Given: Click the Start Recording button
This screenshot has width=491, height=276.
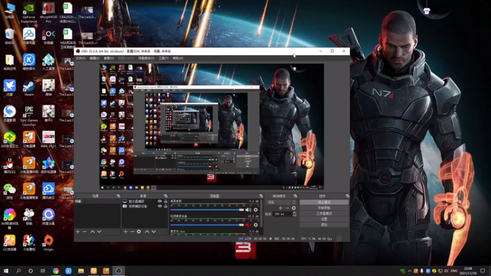Looking at the screenshot, I should (324, 208).
